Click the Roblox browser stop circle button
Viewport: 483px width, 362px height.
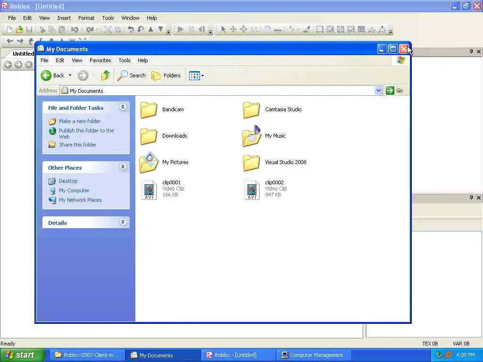tap(29, 64)
